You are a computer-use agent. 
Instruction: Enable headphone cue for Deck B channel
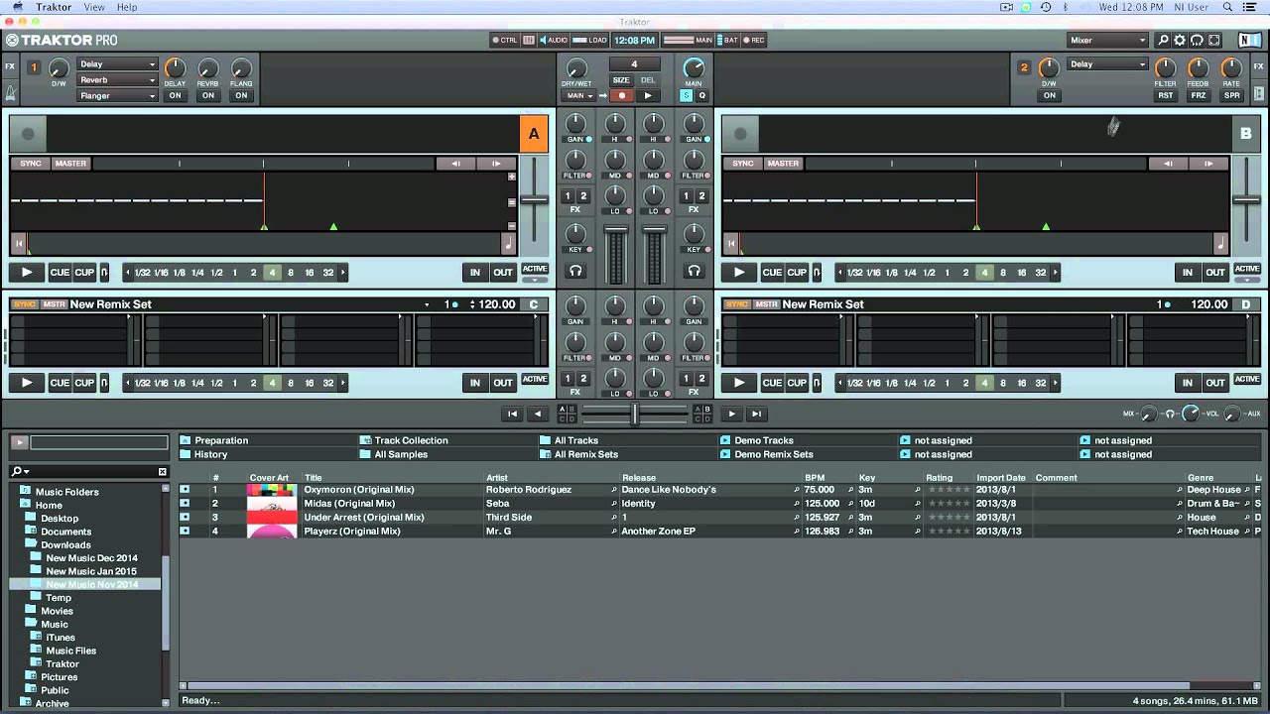tap(694, 271)
